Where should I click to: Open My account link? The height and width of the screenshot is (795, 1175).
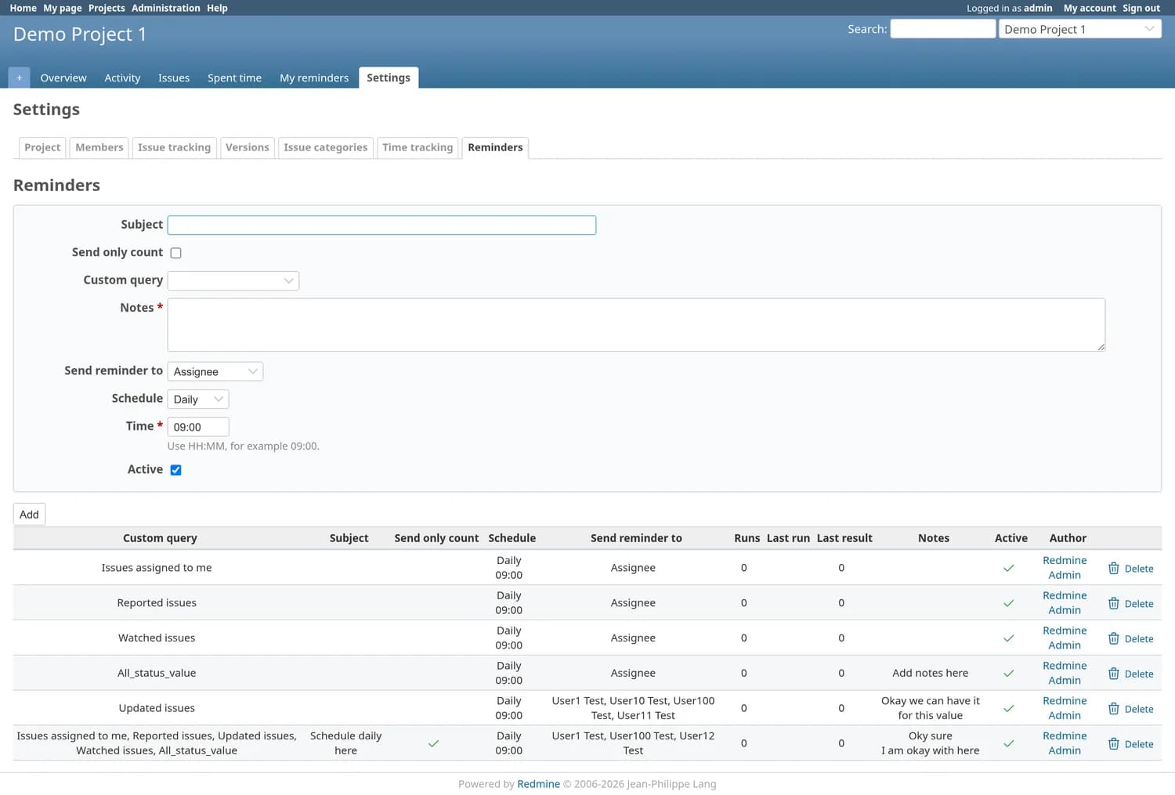pyautogui.click(x=1090, y=8)
